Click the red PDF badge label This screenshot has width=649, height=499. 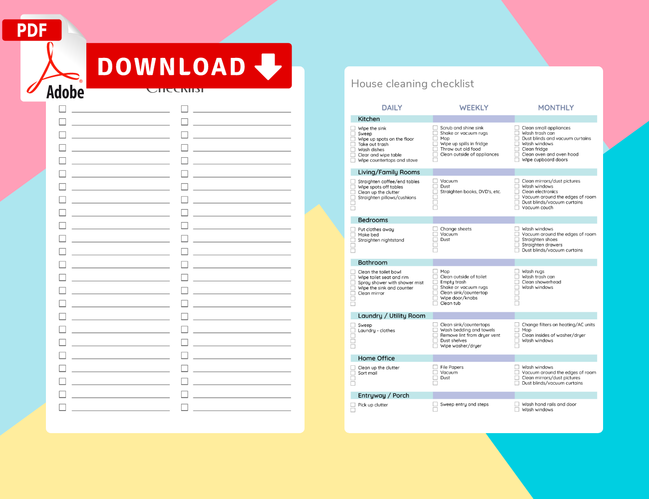coord(32,30)
